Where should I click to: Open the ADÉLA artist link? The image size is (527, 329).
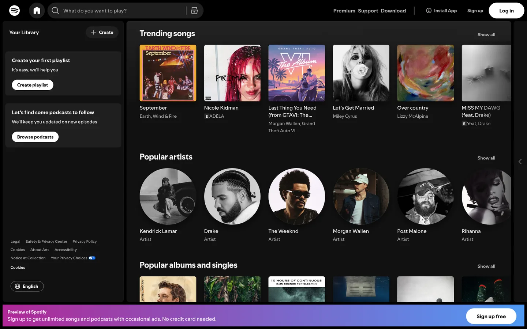point(217,116)
